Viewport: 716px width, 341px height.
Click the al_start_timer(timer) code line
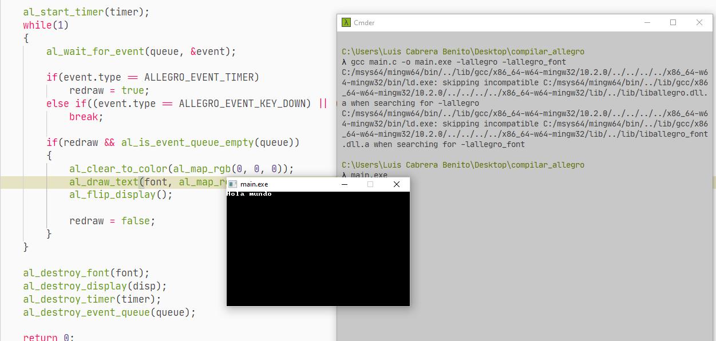(86, 12)
